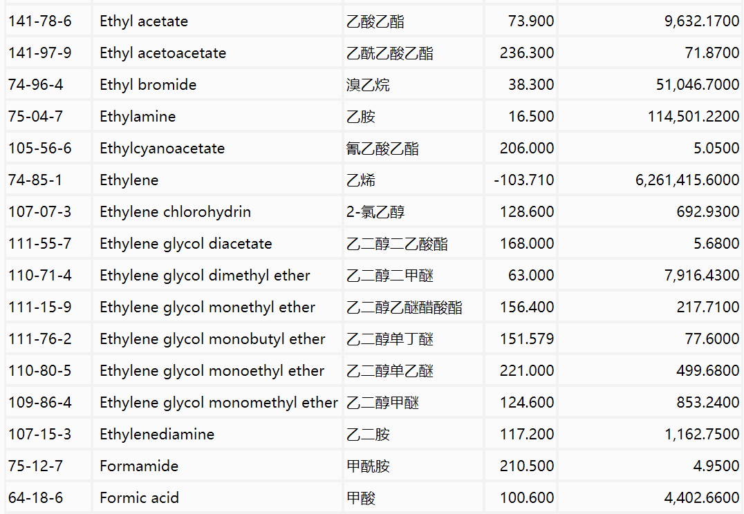Select value 6,261,415.6000
744x514 pixels.
(x=687, y=180)
